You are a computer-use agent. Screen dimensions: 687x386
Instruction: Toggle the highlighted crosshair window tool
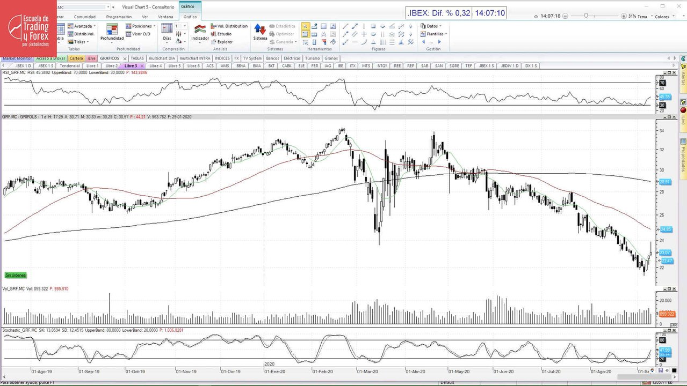306,34
